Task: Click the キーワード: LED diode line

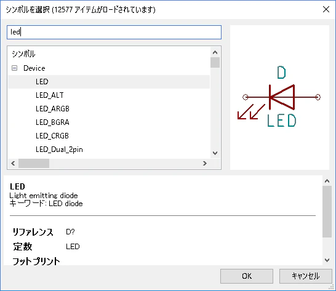Action: [x=46, y=204]
